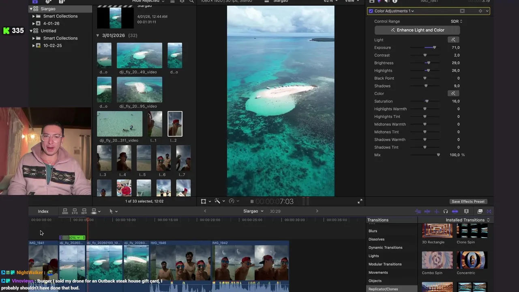Click the Saturation slider
The image size is (519, 292).
pyautogui.click(x=425, y=101)
